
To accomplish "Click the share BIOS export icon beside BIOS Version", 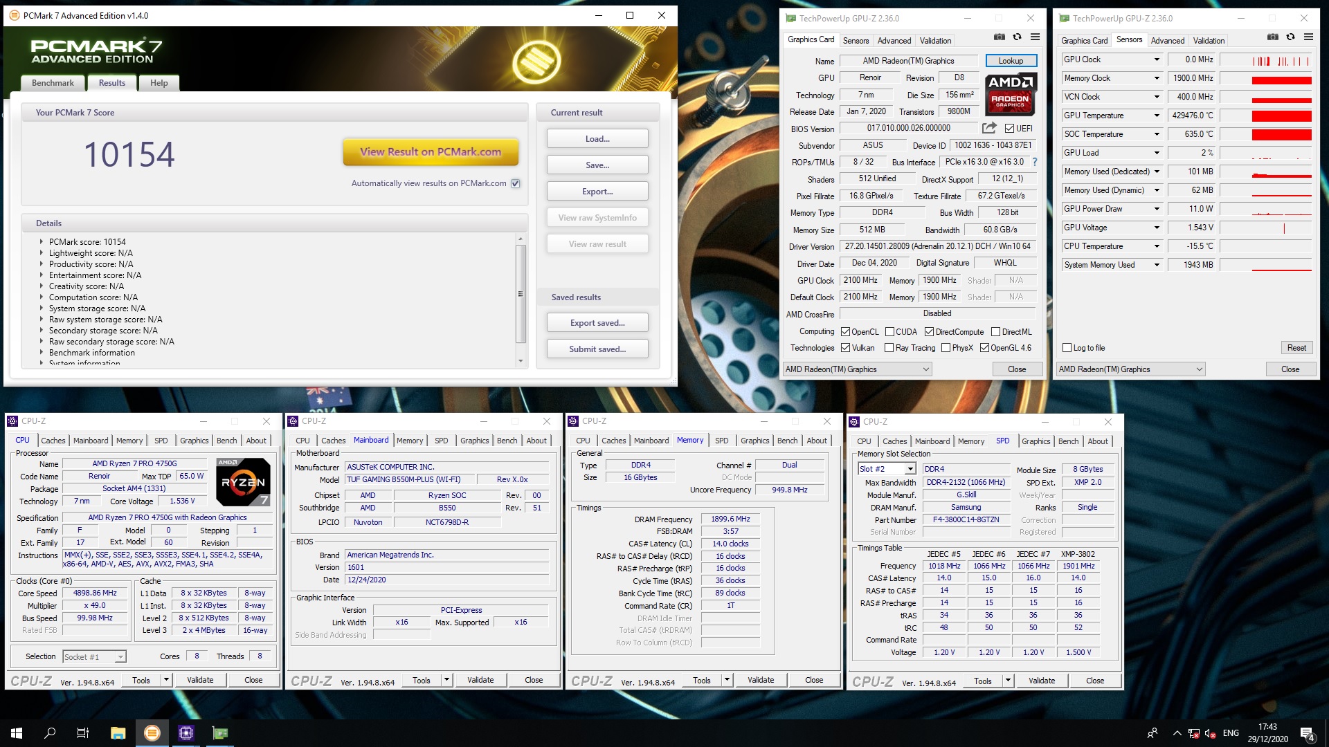I will (x=989, y=128).
